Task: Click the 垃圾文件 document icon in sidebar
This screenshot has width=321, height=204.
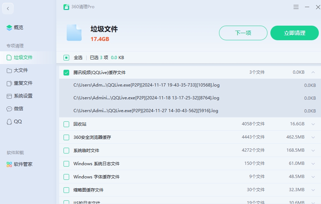Action: pyautogui.click(x=9, y=57)
